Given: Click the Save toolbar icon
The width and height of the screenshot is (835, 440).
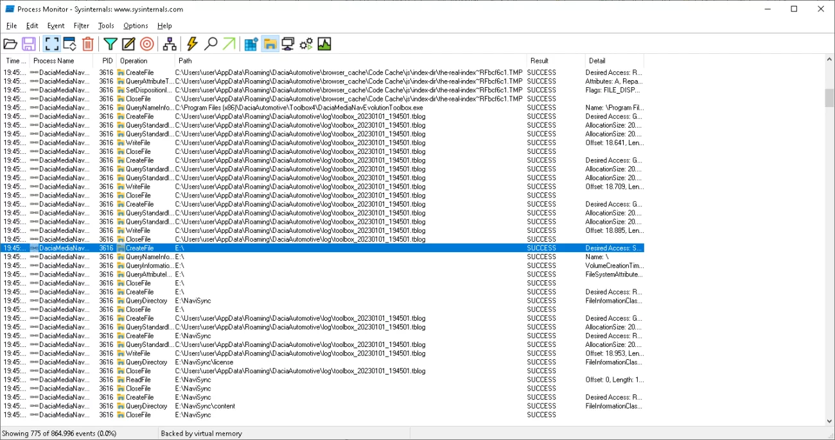Looking at the screenshot, I should click(28, 44).
